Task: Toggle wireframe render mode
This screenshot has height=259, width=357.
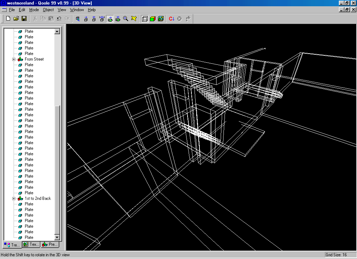Action: coord(145,18)
